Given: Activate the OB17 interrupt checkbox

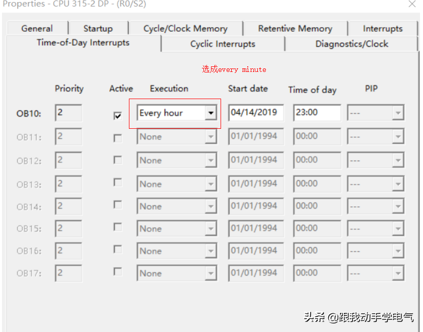Looking at the screenshot, I should (x=118, y=272).
